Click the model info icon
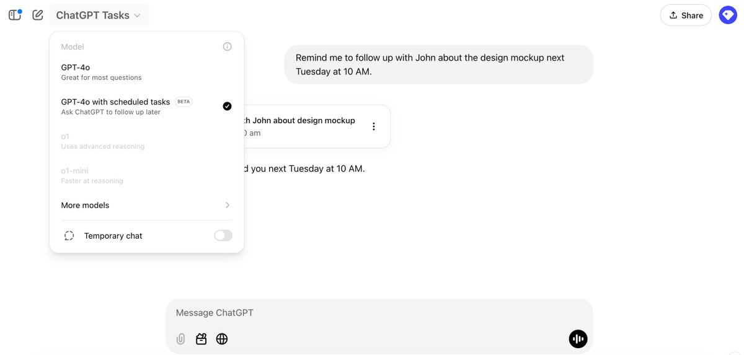The width and height of the screenshot is (744, 355). [x=227, y=46]
